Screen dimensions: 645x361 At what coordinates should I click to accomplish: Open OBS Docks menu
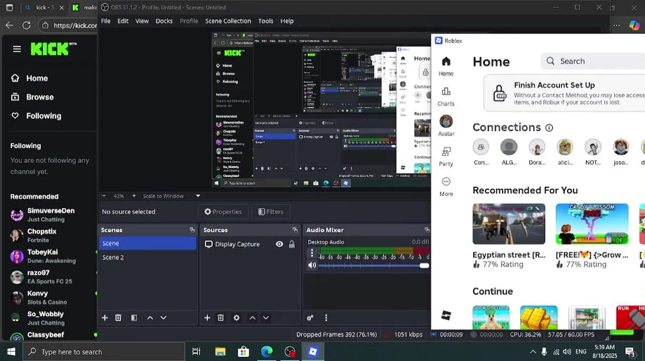coord(164,21)
